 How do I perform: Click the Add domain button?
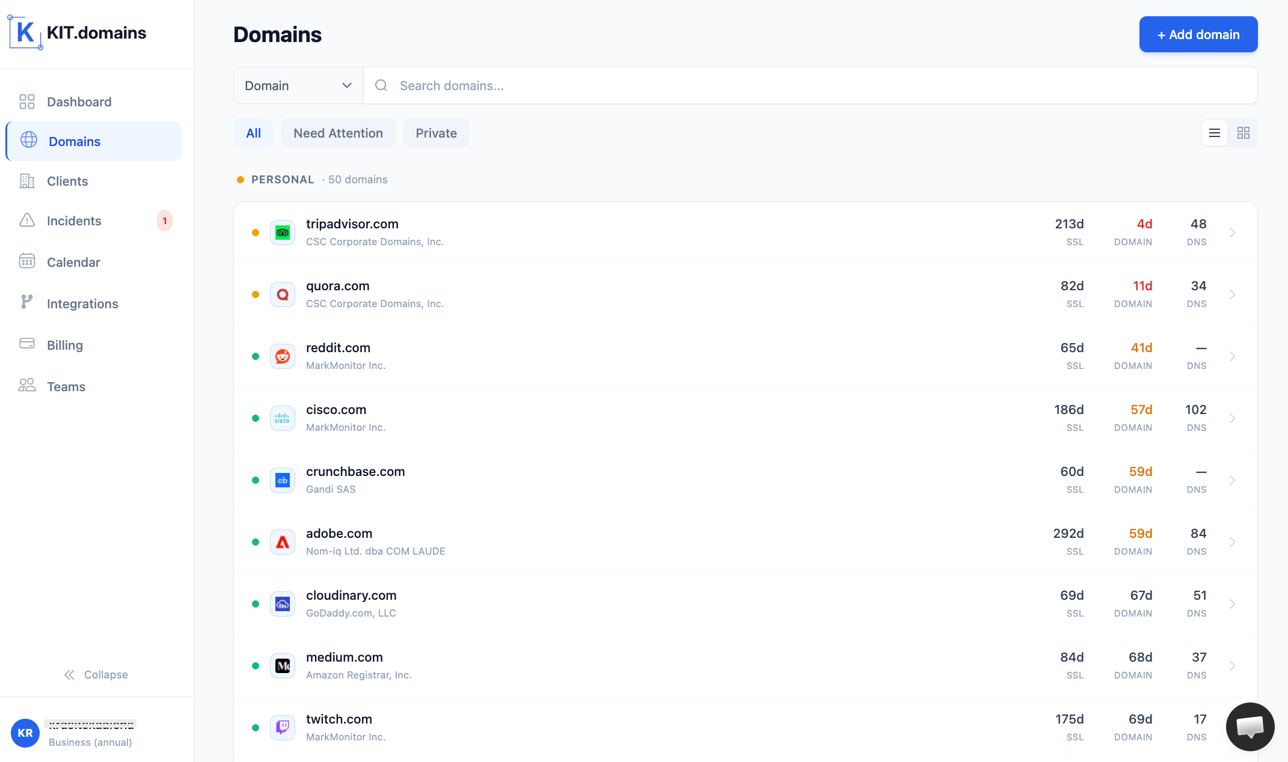[x=1198, y=34]
